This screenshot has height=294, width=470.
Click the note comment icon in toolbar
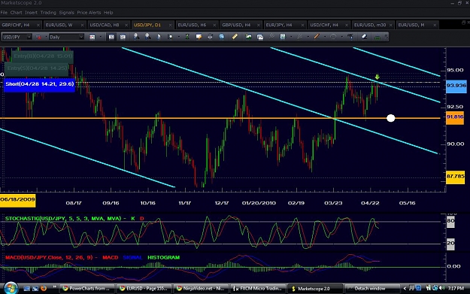[x=199, y=37]
